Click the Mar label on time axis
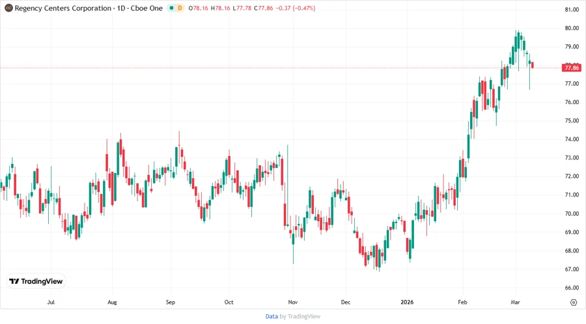Viewport: 586px width, 324px height. 516,302
